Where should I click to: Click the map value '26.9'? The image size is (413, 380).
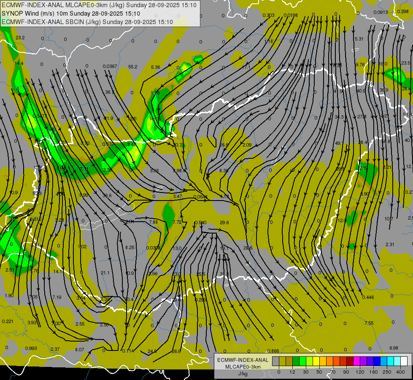[x=176, y=351]
